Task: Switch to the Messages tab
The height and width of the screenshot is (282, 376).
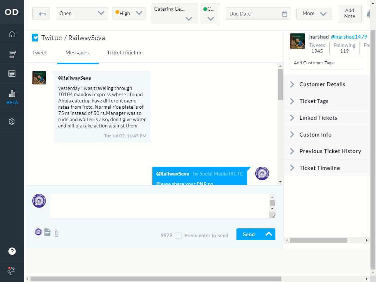Action: (77, 53)
